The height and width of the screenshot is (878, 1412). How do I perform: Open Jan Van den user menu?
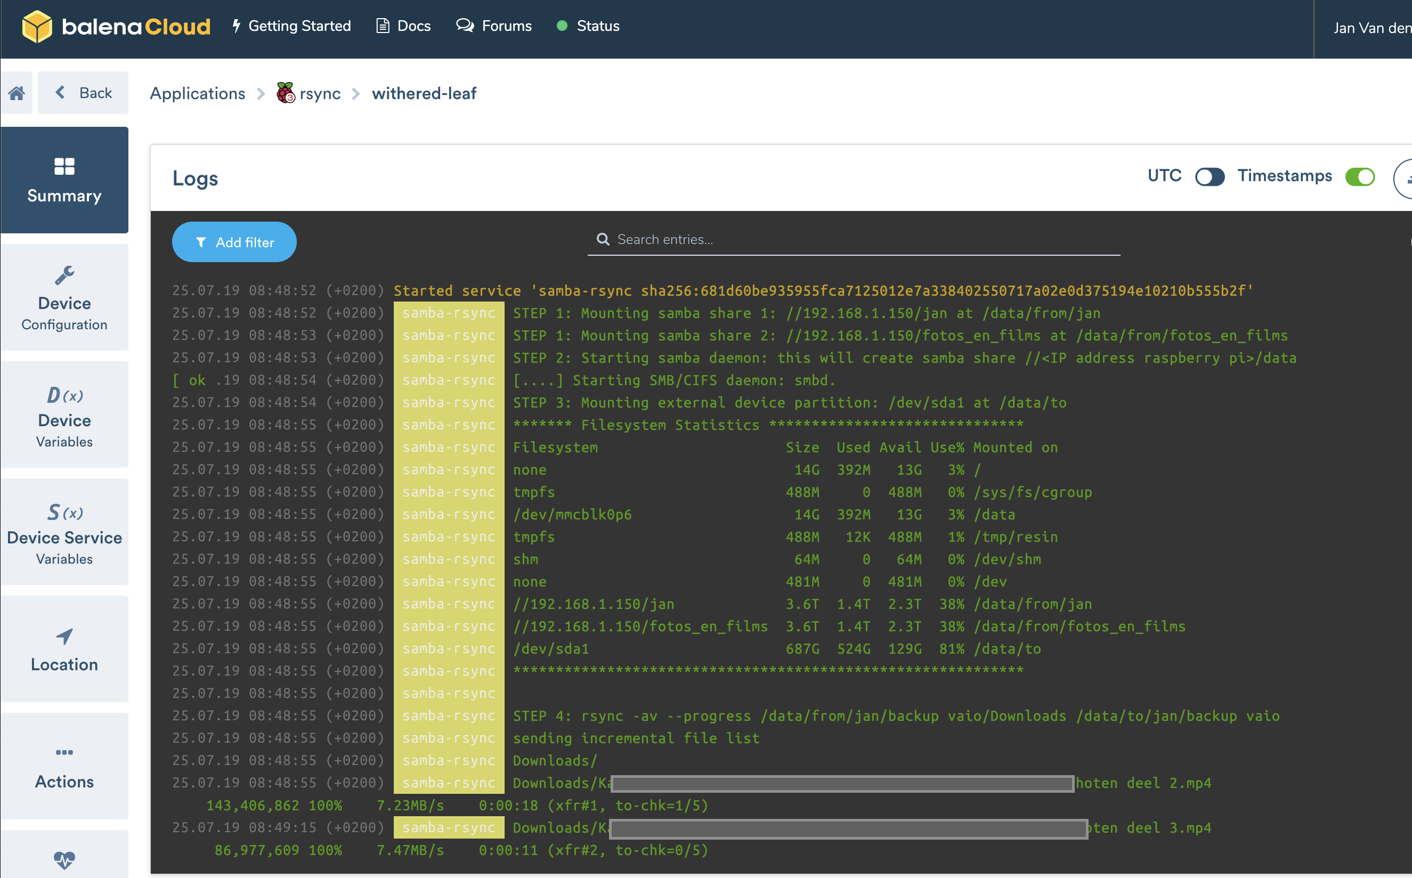pyautogui.click(x=1370, y=28)
